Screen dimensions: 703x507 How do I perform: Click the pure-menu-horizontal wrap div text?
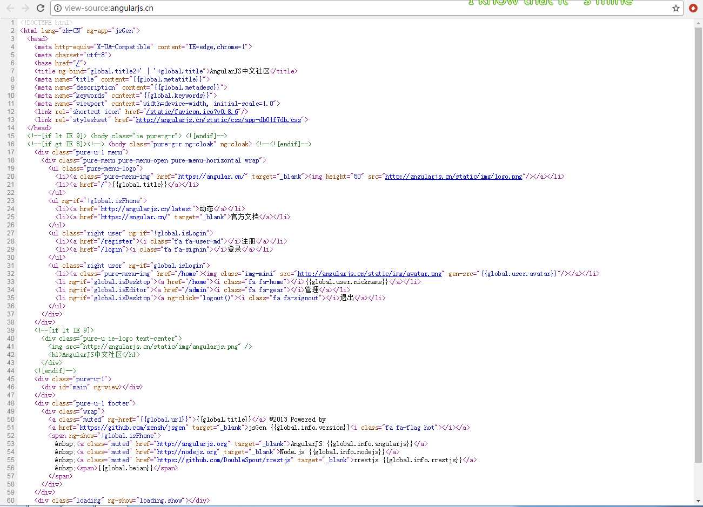153,160
